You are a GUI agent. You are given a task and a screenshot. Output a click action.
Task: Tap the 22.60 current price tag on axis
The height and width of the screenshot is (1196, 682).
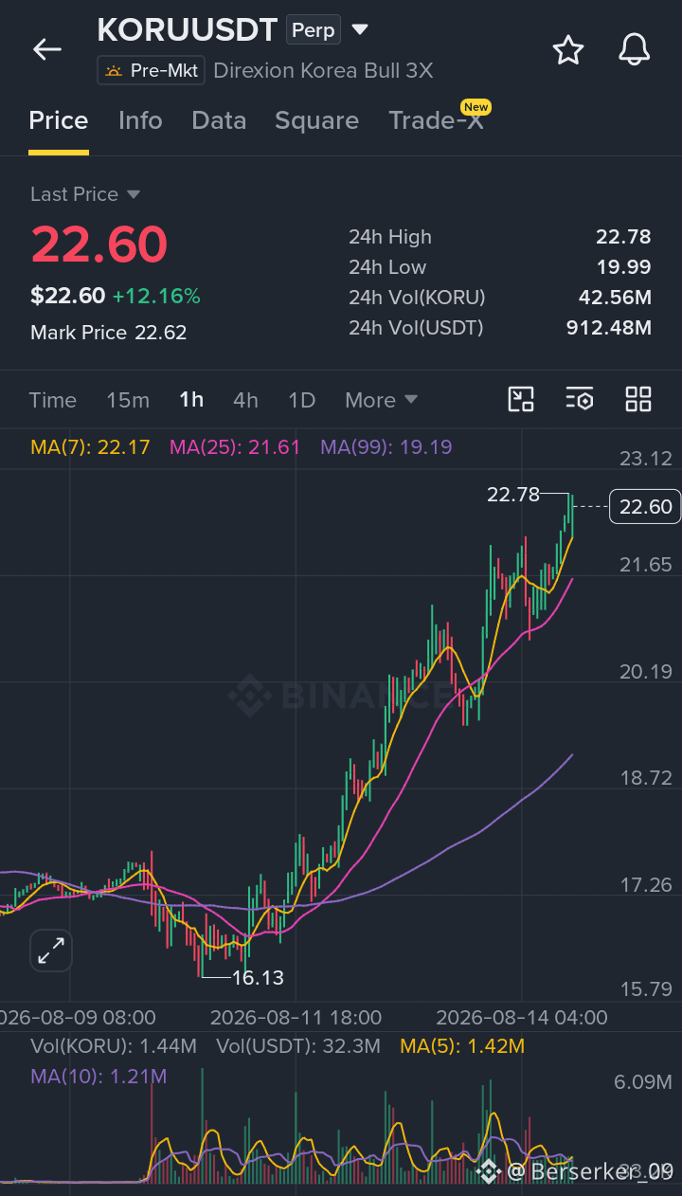[645, 507]
